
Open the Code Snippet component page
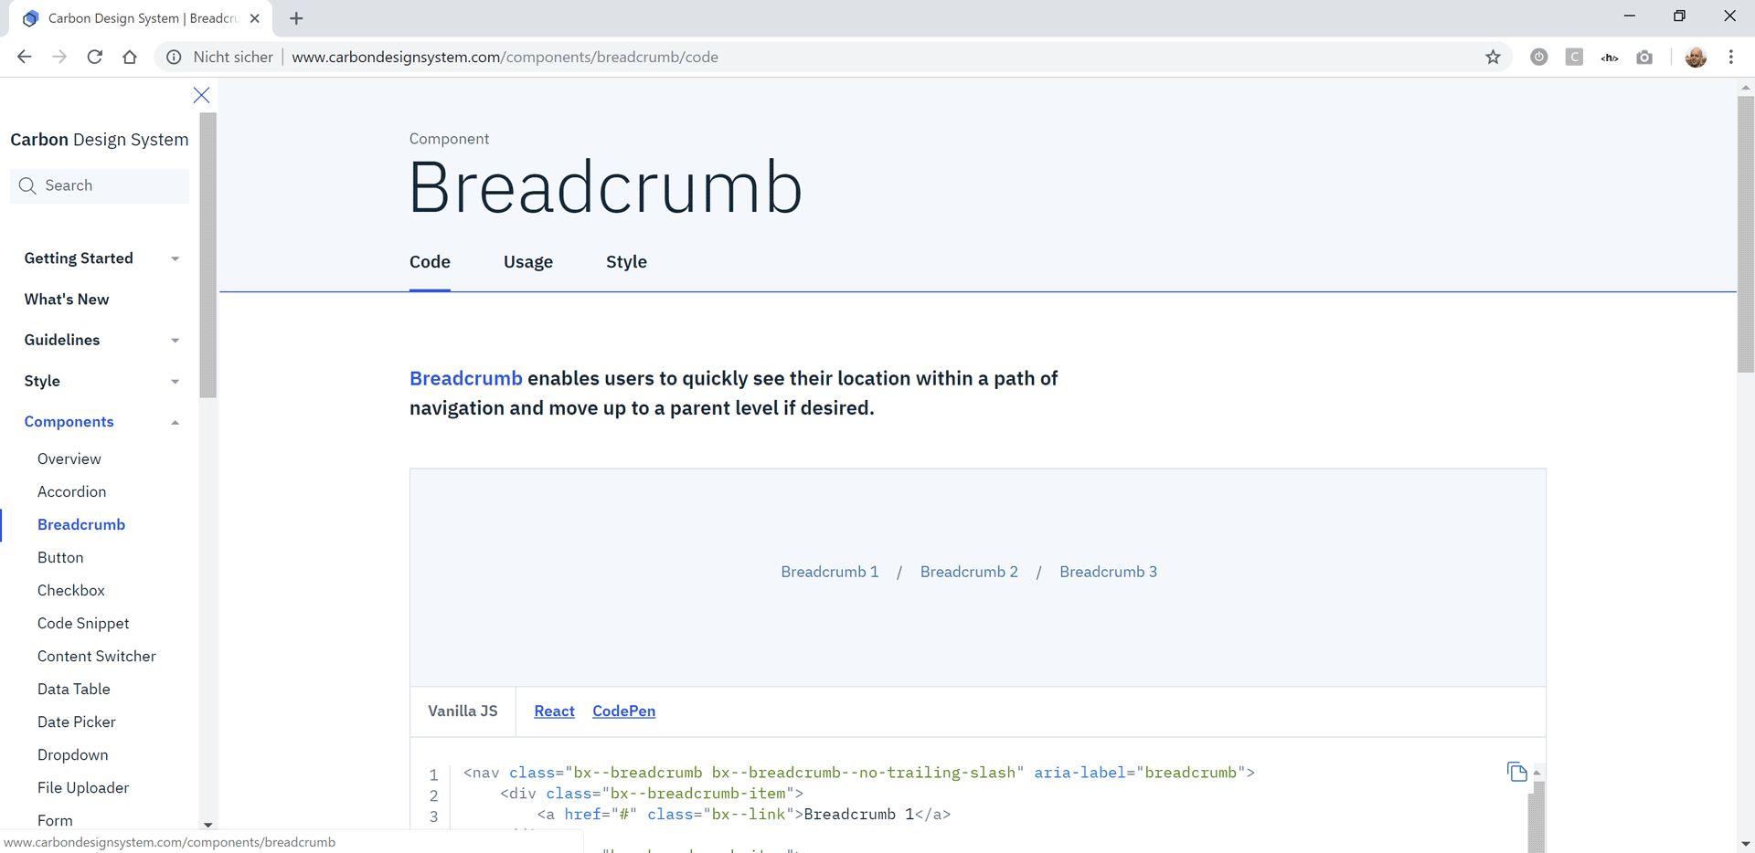[83, 623]
